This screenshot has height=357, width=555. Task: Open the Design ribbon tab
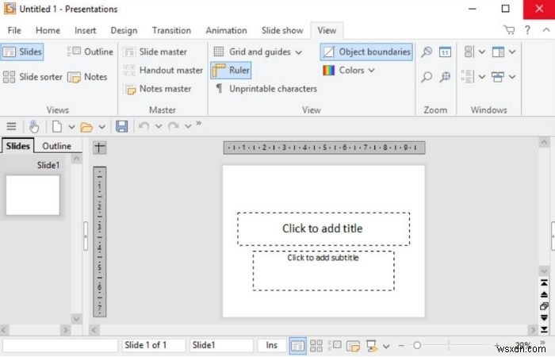tap(124, 30)
